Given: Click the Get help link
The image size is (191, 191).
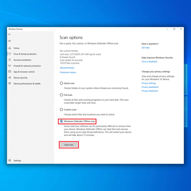Looking at the screenshot, I should pos(145,48).
